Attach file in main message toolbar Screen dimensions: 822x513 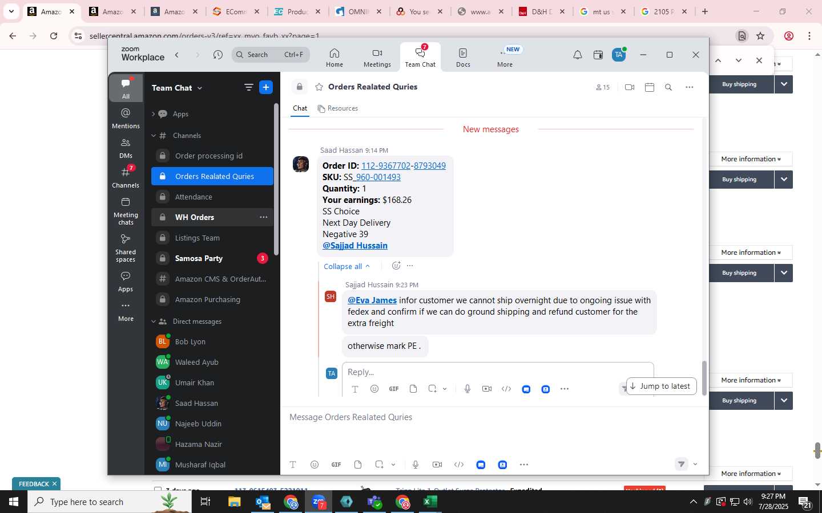click(358, 465)
